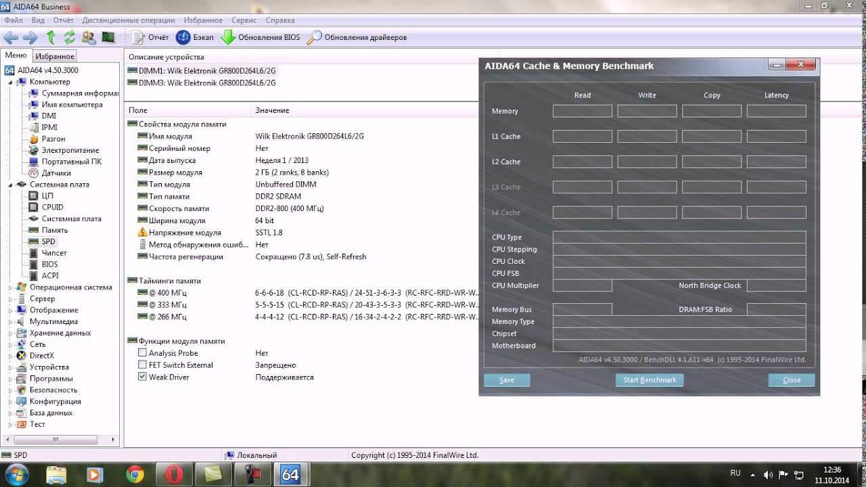This screenshot has height=487, width=866.
Task: Select DIMM1 Wilk Elektronik device row
Action: point(202,71)
